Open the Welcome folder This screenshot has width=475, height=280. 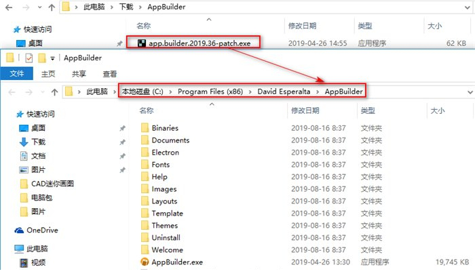coord(167,249)
